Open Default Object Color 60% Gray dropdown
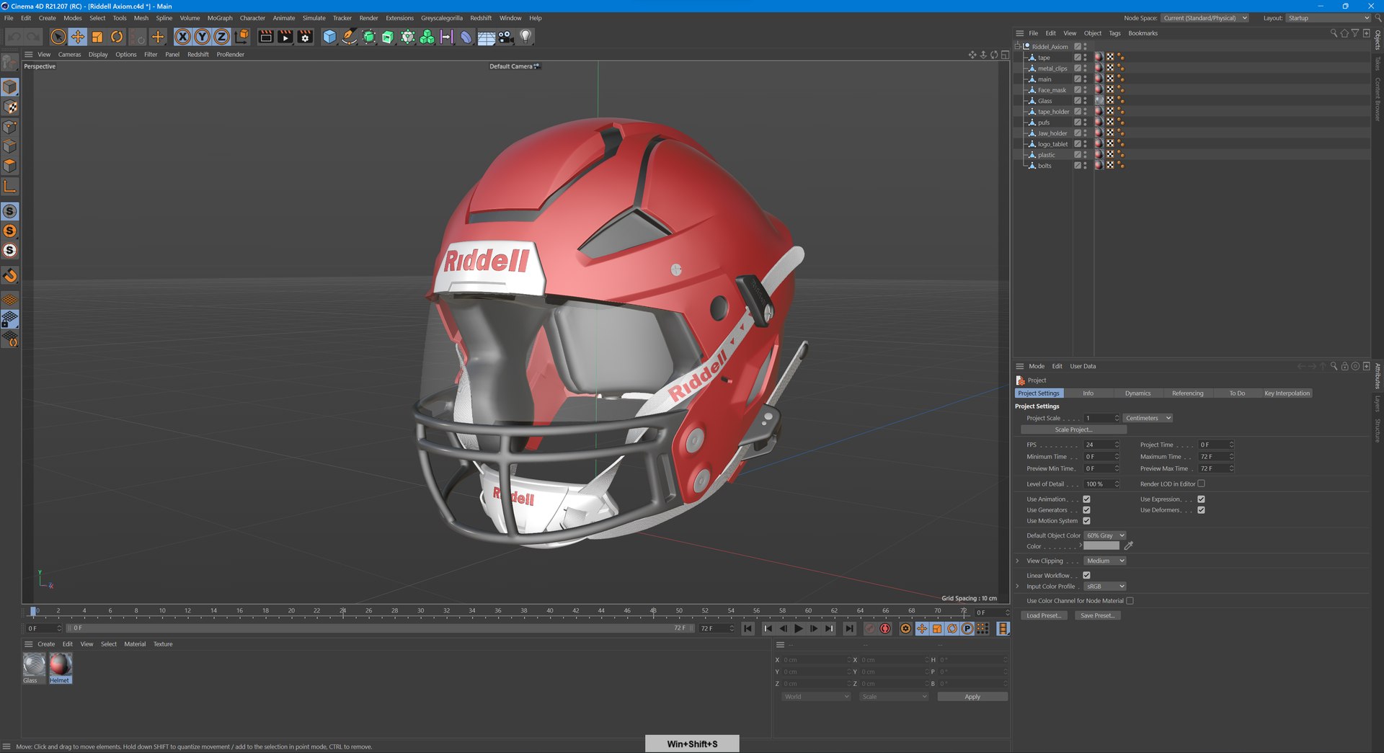This screenshot has width=1384, height=753. [1105, 535]
